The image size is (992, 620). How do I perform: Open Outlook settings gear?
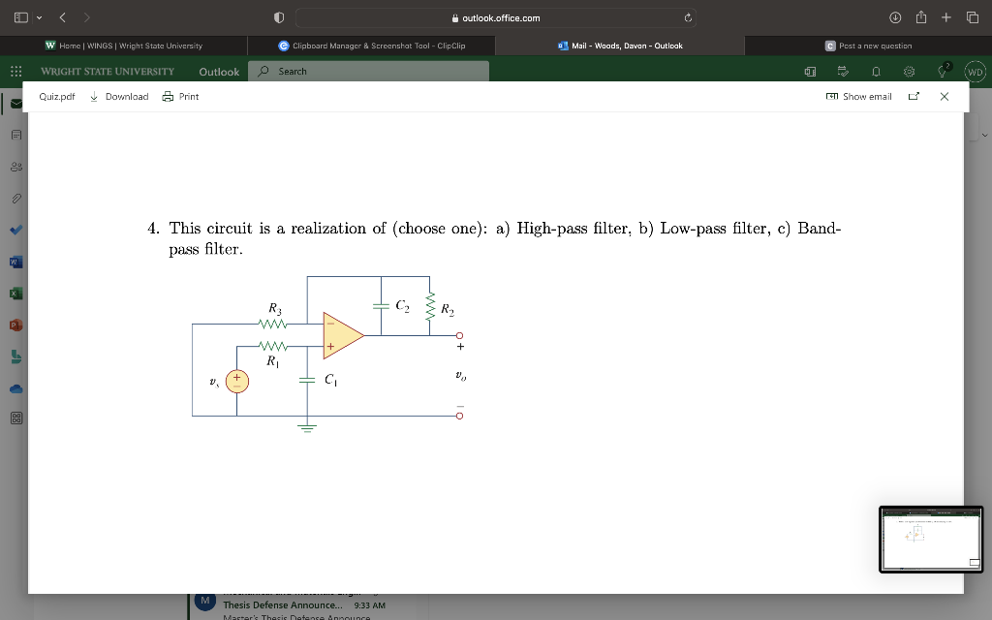point(909,71)
